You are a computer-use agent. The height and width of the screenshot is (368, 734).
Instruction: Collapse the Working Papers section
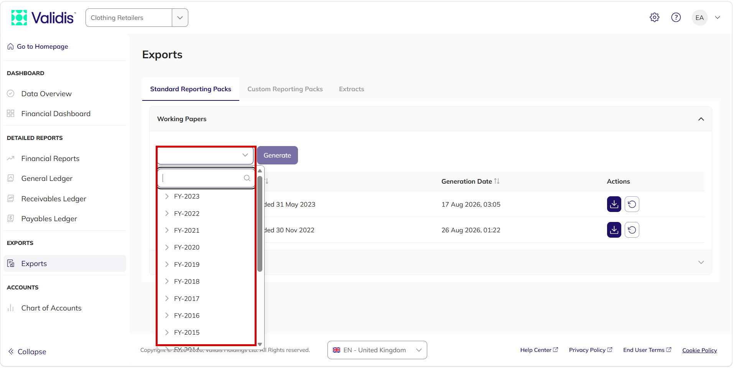coord(701,119)
